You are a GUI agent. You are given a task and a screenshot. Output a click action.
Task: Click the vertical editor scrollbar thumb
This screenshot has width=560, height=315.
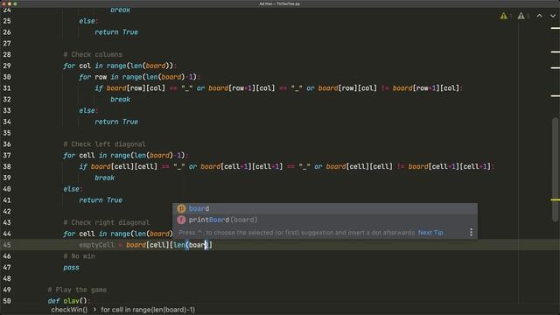[x=555, y=170]
